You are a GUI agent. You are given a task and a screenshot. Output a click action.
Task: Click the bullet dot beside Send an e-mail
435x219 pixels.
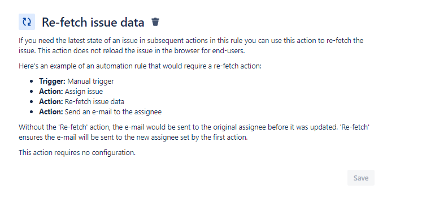click(31, 112)
